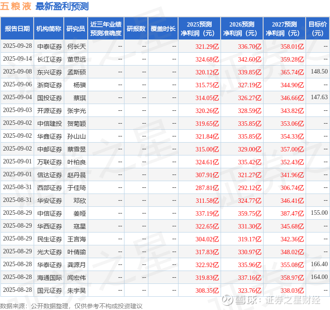
Task: Click the 近三年业绩预测准确度 column header
Action: [106, 28]
